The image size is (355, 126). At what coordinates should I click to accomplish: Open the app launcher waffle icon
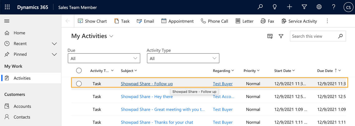[7, 7]
